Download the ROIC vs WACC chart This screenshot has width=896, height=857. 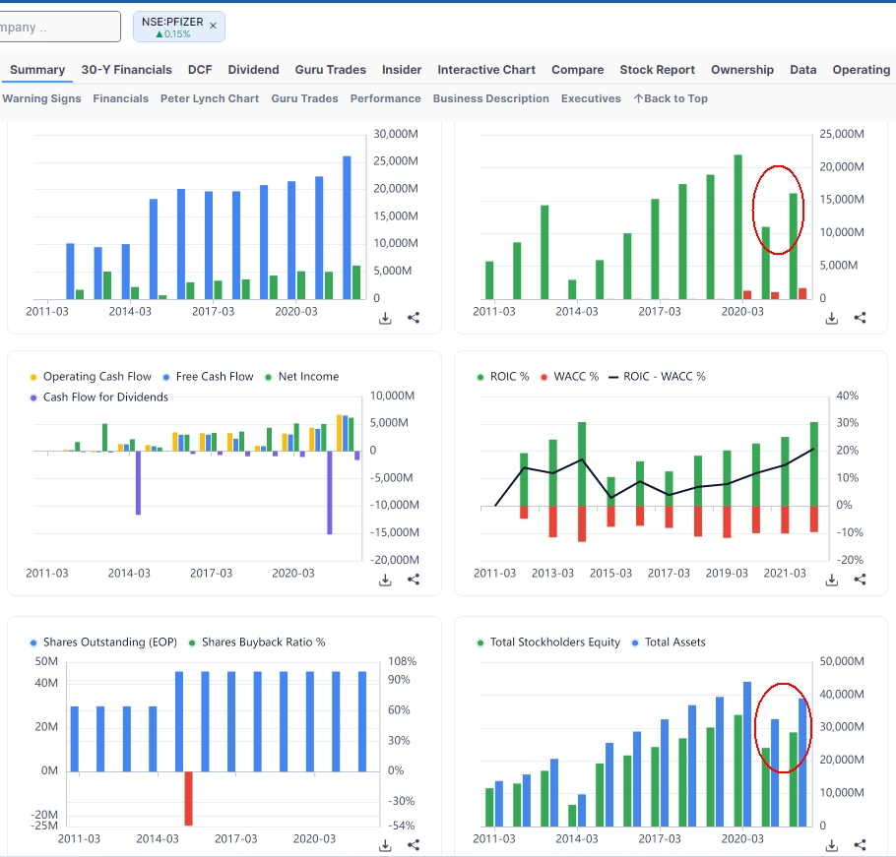832,581
